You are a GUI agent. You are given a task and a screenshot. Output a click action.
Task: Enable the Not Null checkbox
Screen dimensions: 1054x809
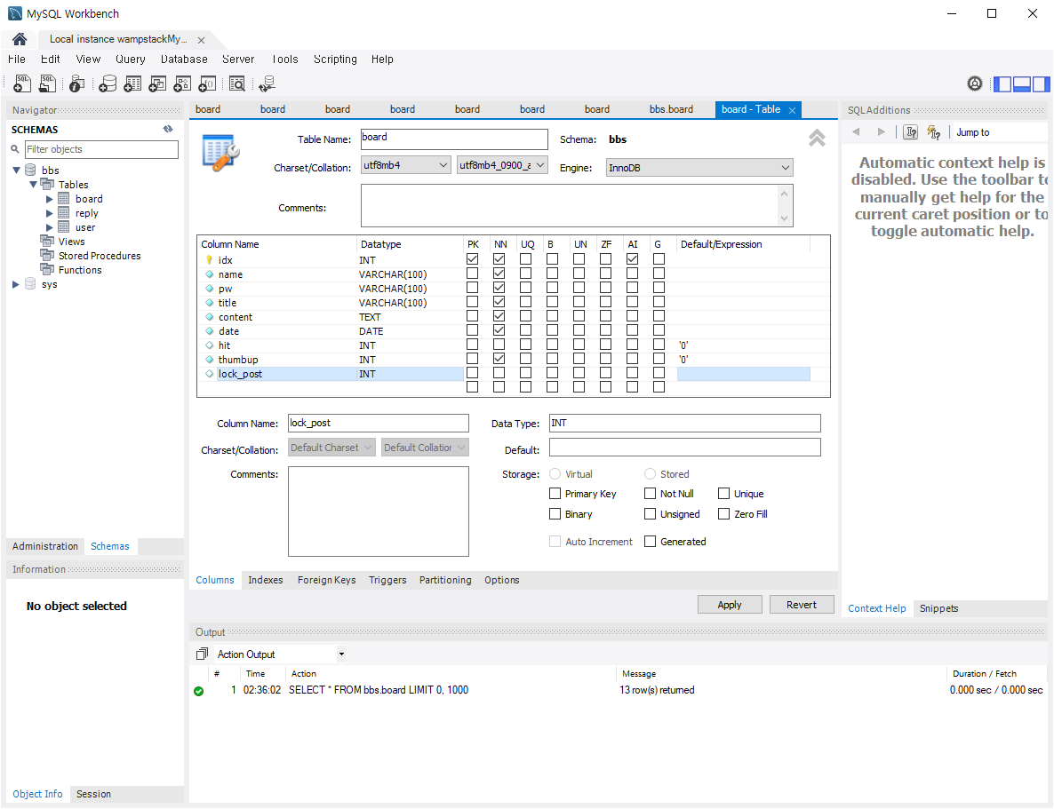coord(650,493)
